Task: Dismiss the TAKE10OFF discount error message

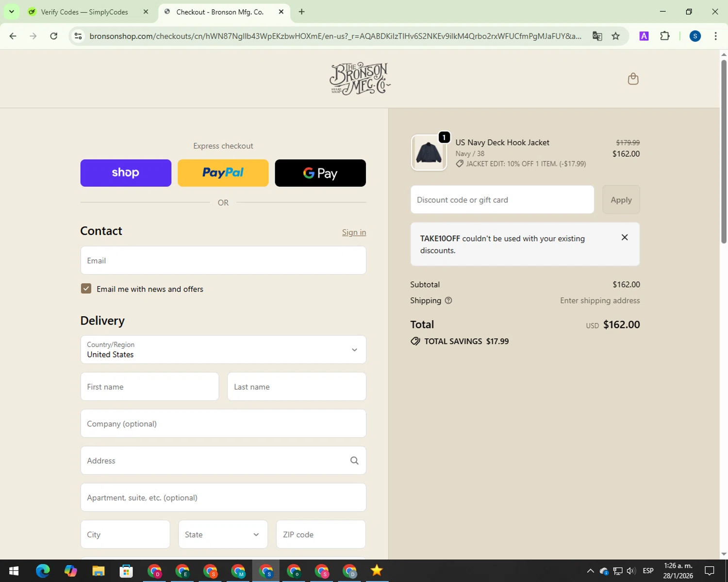Action: tap(625, 237)
